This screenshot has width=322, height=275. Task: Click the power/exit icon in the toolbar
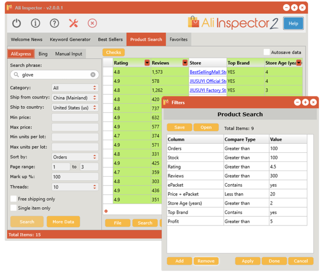pos(16,23)
